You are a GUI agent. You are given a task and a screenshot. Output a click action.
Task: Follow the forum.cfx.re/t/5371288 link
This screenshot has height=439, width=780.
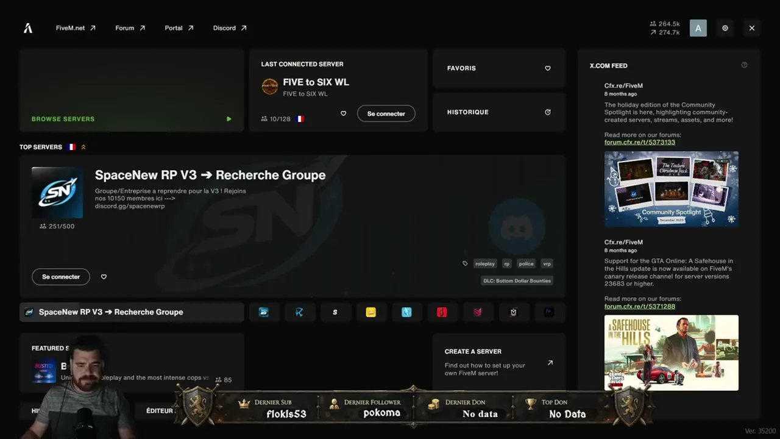click(640, 306)
